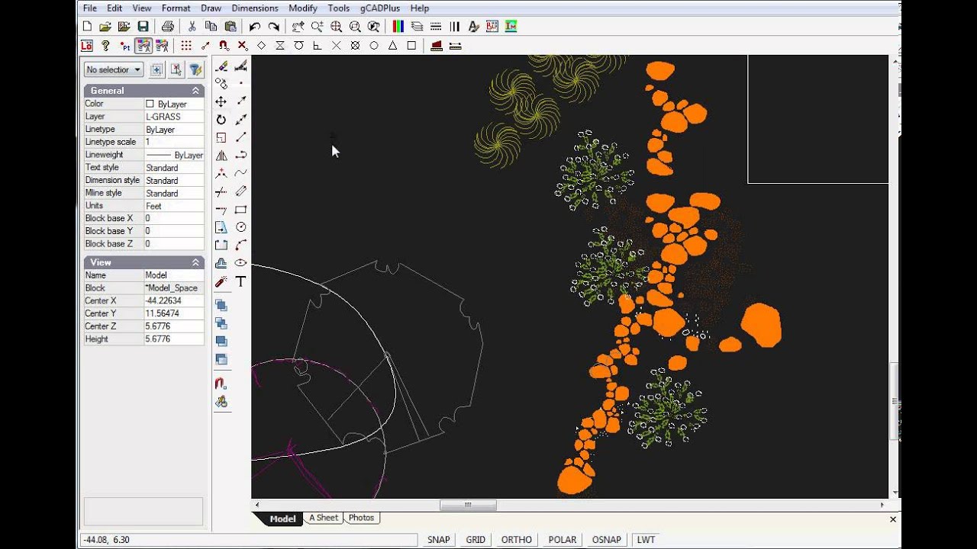The width and height of the screenshot is (977, 549).
Task: Open the Dimensions menu
Action: pos(255,8)
